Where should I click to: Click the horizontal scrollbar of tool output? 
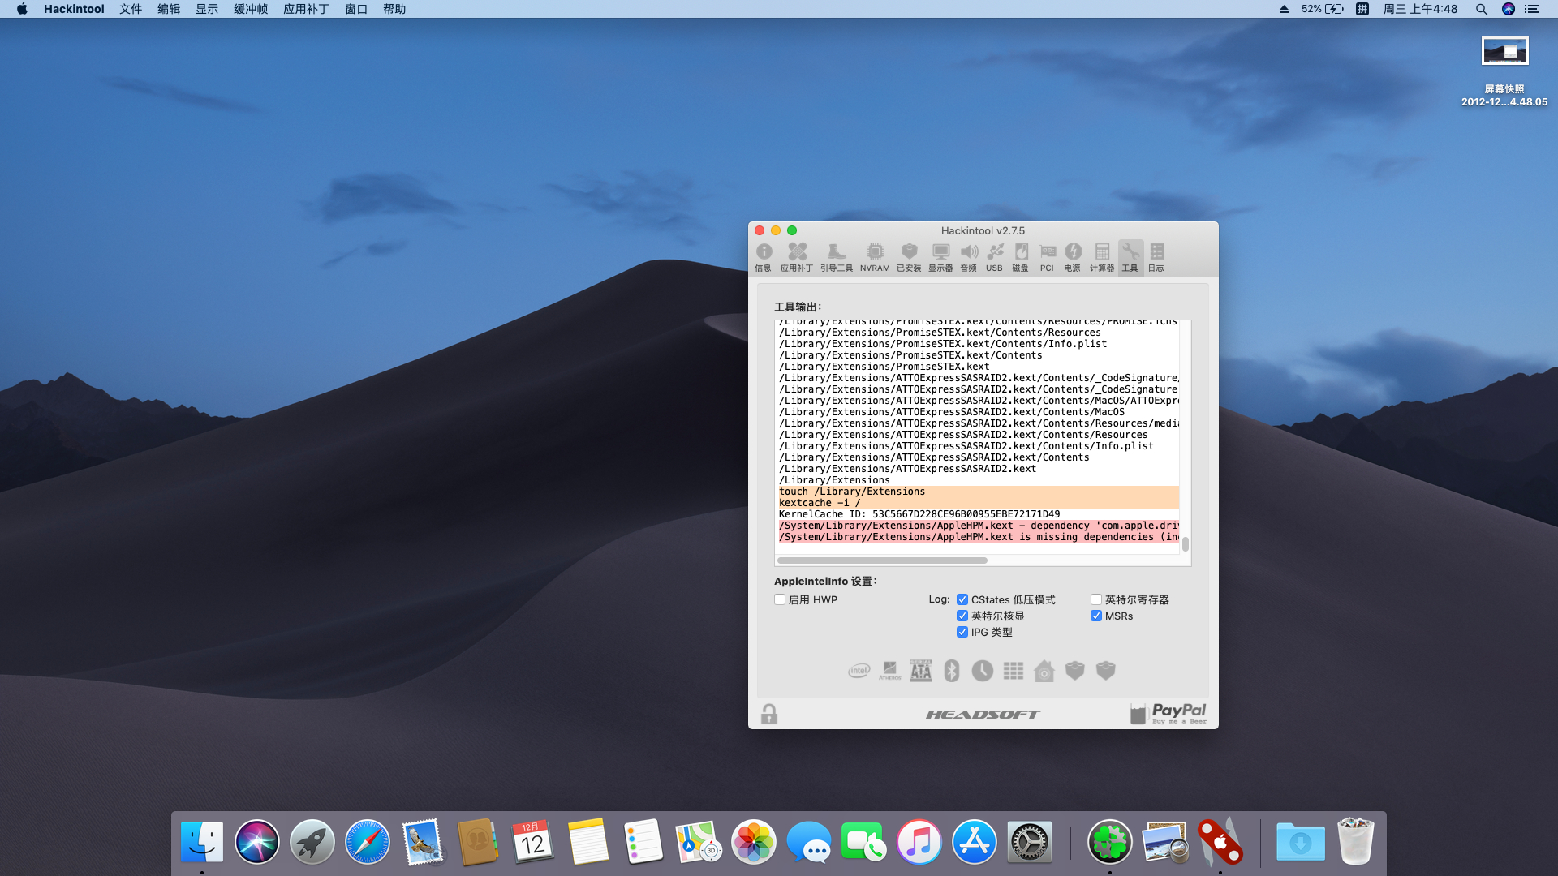coord(882,560)
